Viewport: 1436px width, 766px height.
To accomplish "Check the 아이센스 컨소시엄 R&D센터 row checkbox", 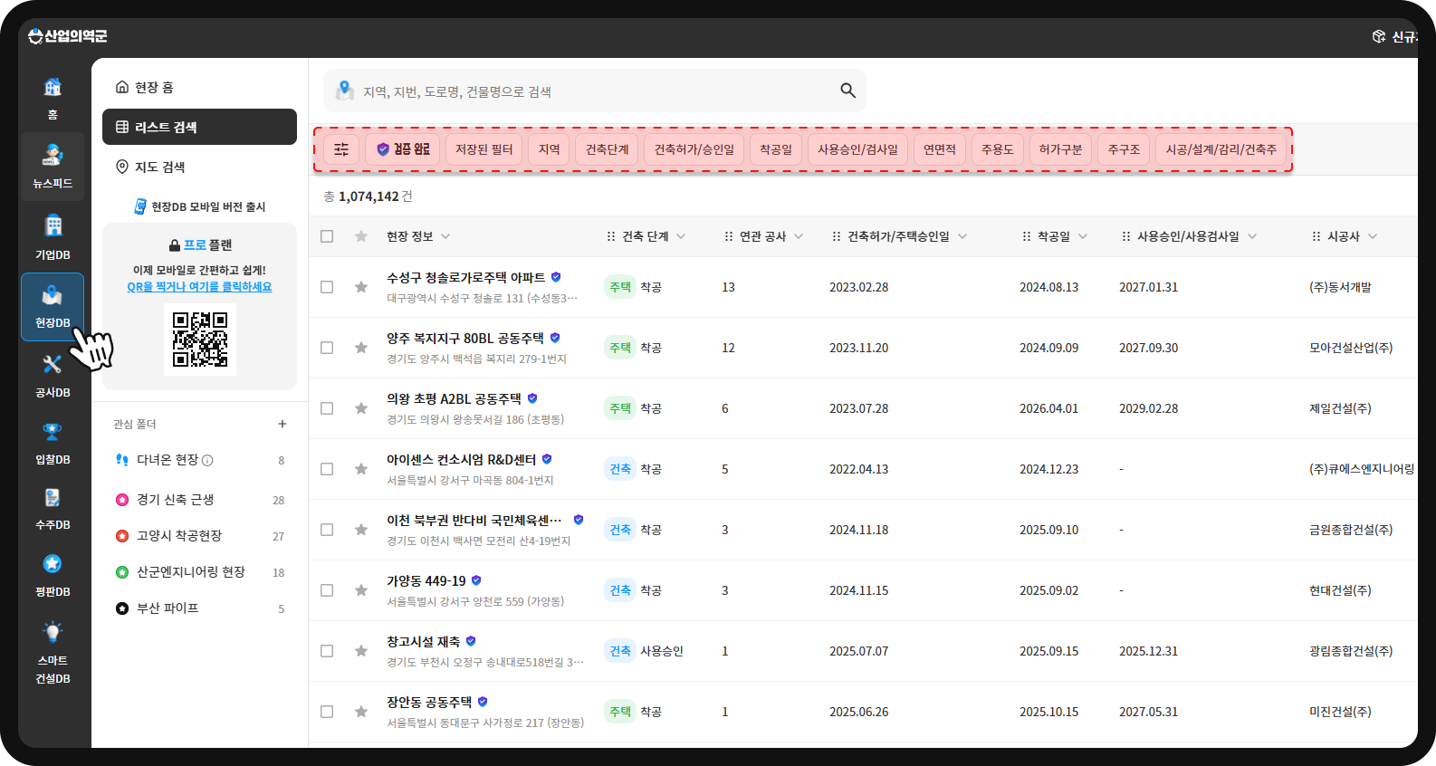I will [x=327, y=469].
